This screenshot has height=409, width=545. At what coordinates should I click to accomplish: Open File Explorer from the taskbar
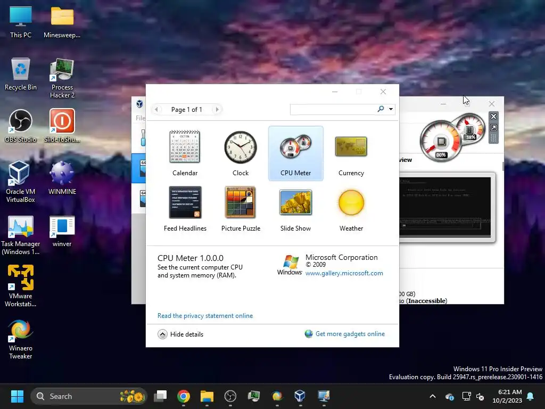207,396
